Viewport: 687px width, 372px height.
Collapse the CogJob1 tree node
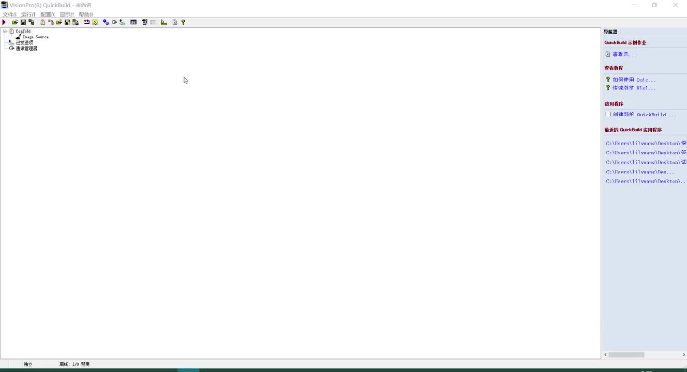coord(5,31)
